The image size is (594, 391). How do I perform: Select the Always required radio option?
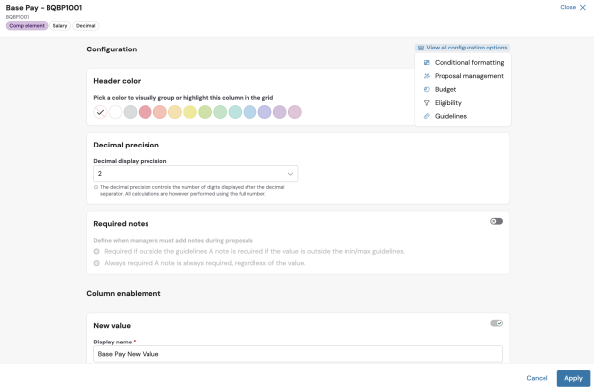(97, 263)
